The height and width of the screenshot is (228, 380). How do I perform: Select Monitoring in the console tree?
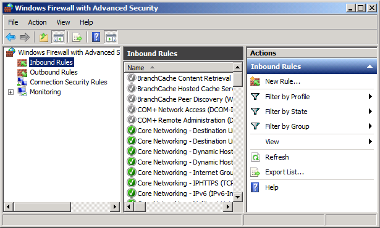click(45, 92)
